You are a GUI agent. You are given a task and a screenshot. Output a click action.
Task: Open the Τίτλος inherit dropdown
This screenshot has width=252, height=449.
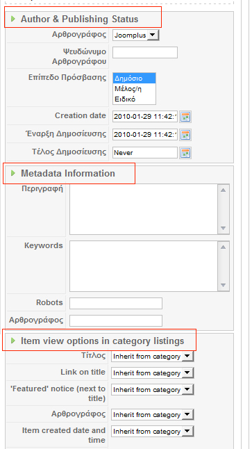[x=152, y=357]
